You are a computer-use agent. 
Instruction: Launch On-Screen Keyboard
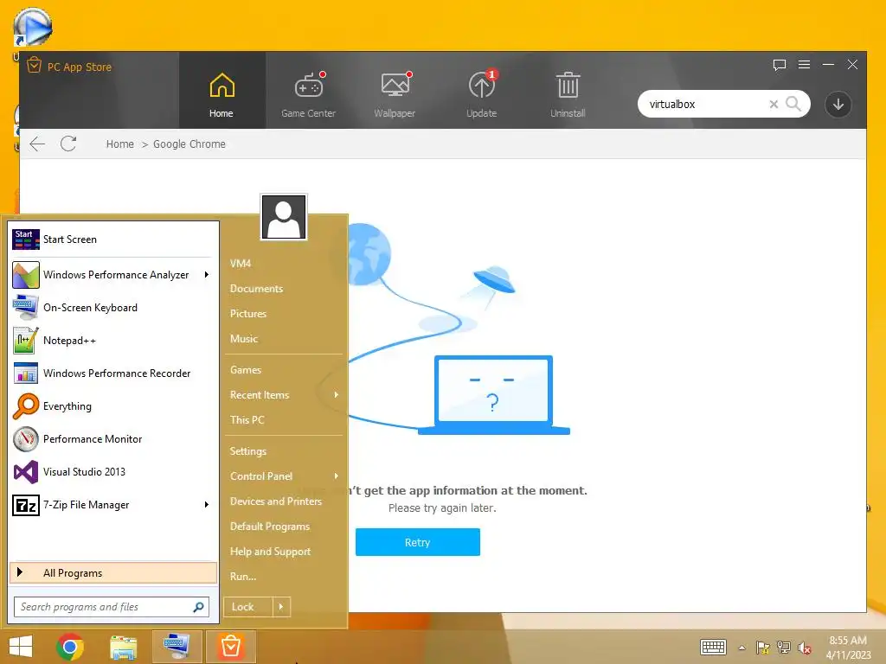coord(113,308)
